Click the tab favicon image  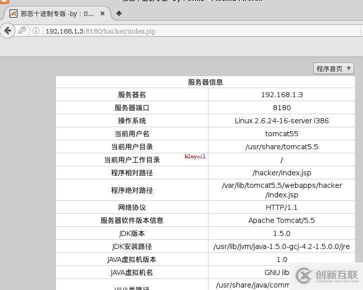point(13,14)
